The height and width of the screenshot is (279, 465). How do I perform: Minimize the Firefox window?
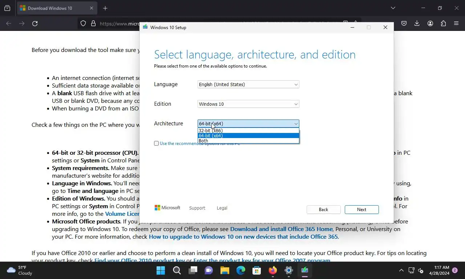click(423, 8)
